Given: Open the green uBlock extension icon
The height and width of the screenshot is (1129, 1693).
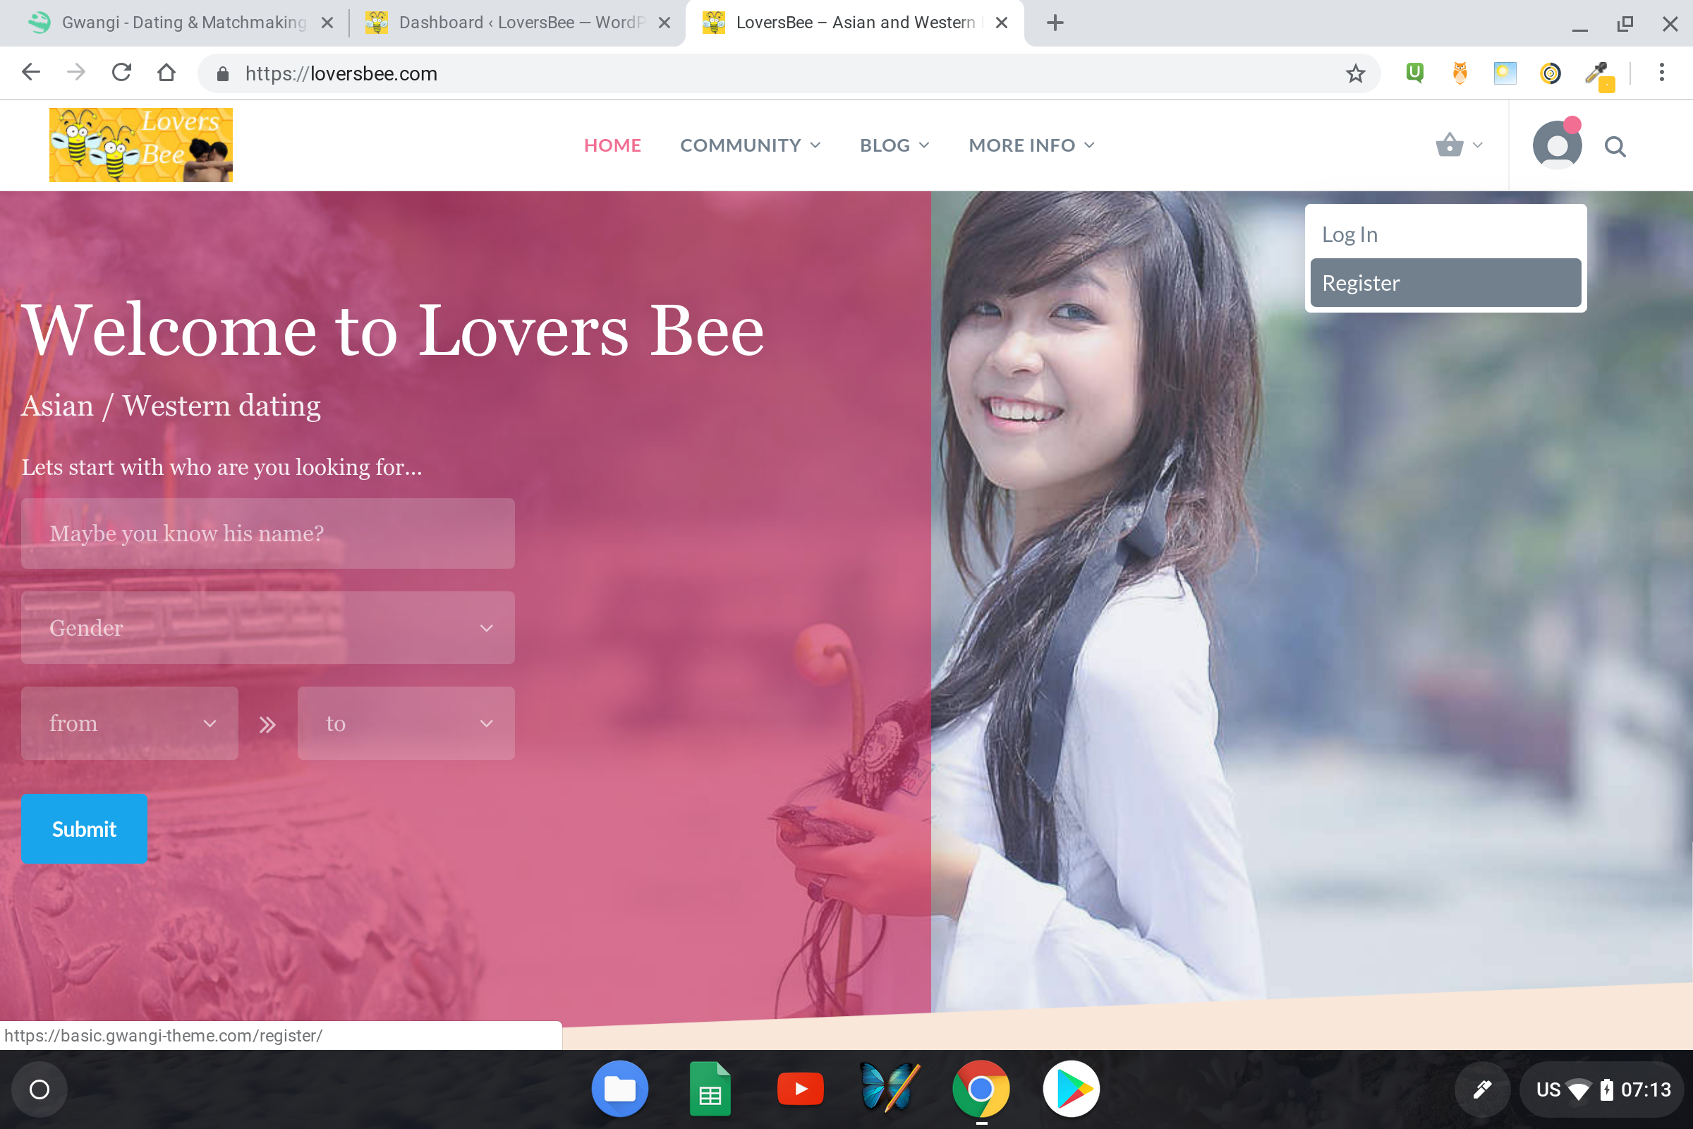Looking at the screenshot, I should [x=1414, y=73].
